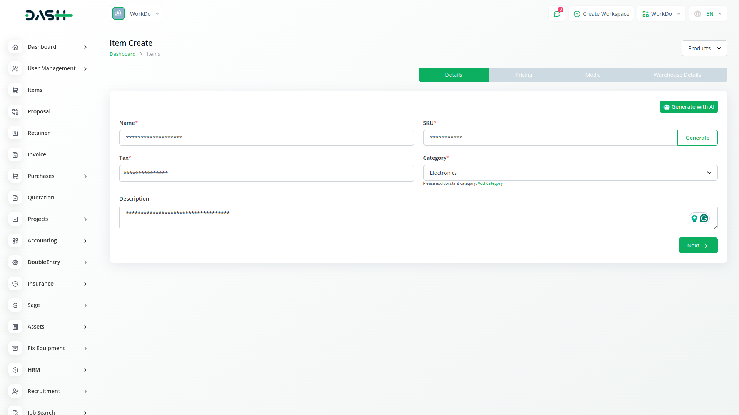This screenshot has height=415, width=739.
Task: Open the Proposal sidebar icon
Action: 15,111
